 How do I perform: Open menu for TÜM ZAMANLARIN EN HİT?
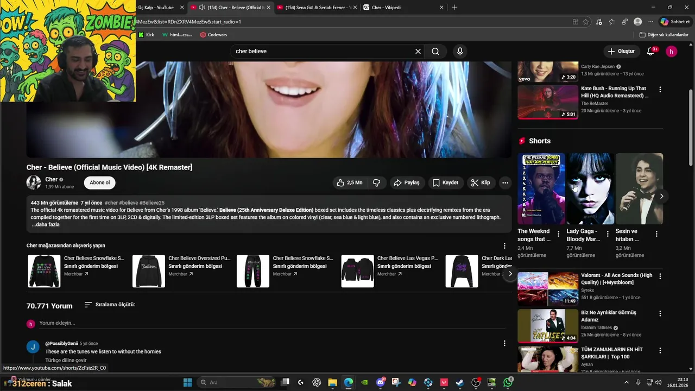(x=660, y=350)
